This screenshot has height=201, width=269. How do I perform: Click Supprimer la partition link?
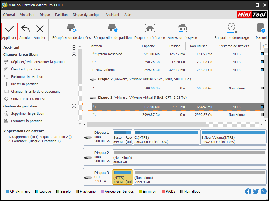27,113
